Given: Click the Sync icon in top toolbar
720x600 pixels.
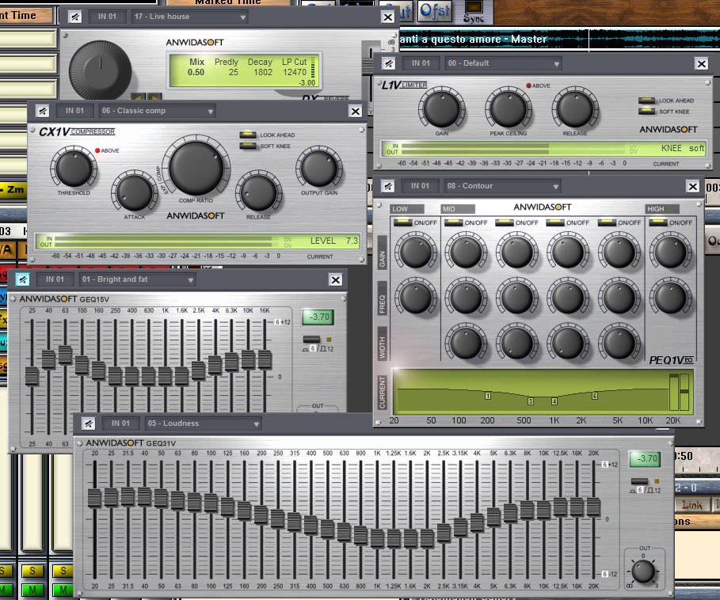Looking at the screenshot, I should [x=474, y=12].
